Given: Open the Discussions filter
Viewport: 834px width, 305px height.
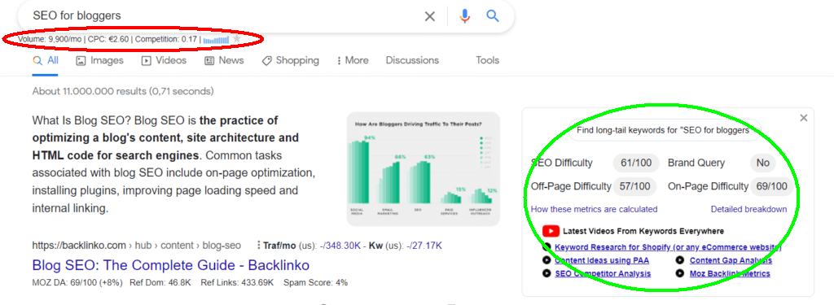Looking at the screenshot, I should 412,60.
